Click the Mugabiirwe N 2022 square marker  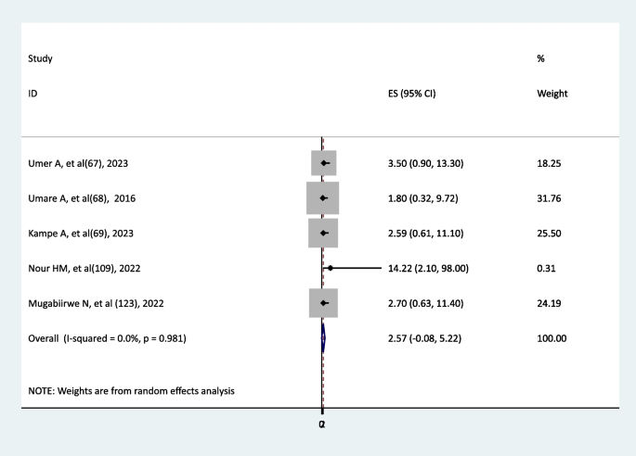tap(324, 303)
